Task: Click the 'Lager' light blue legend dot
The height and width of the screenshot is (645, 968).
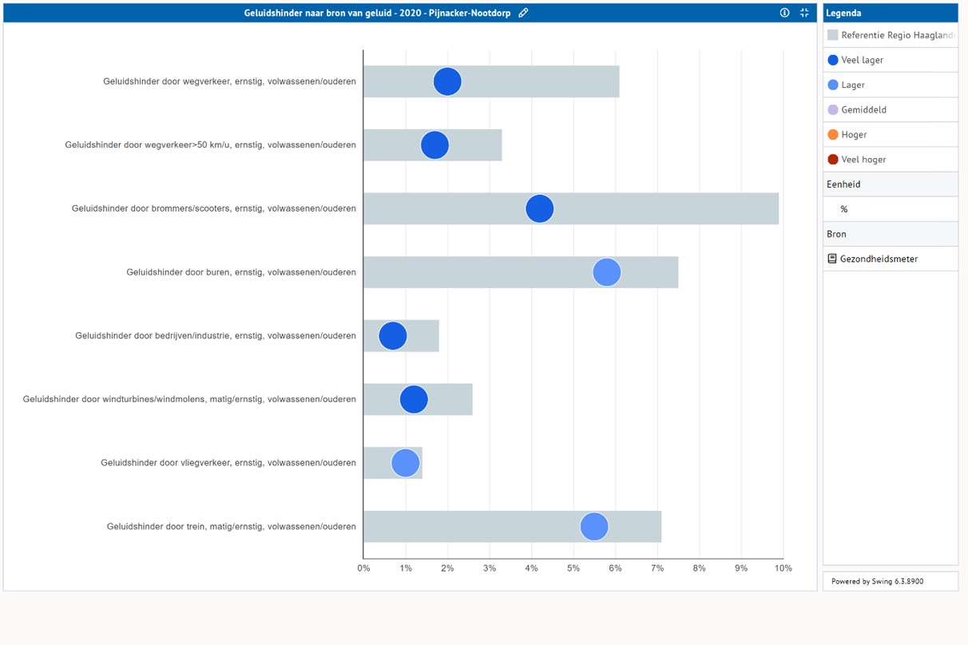Action: tap(833, 85)
